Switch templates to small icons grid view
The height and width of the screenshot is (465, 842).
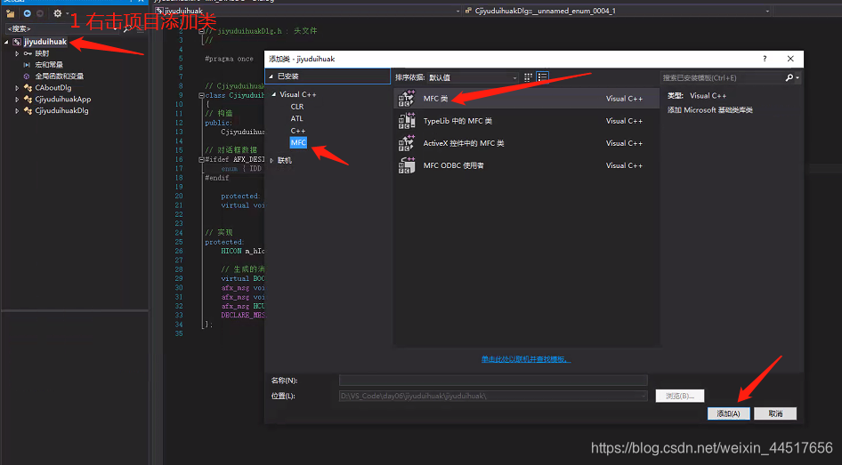pos(528,77)
